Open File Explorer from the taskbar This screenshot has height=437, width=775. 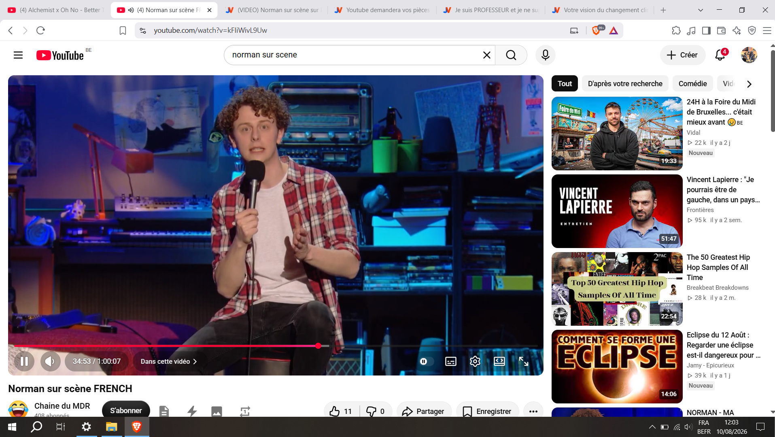click(111, 427)
